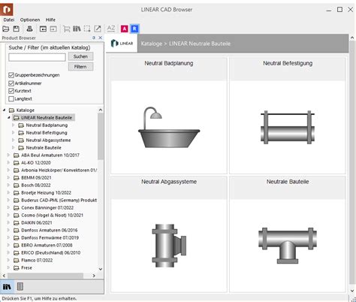Collapse the LINEAR Neutrale Bauteile node
Screen dimensions: 356x302
[9, 117]
